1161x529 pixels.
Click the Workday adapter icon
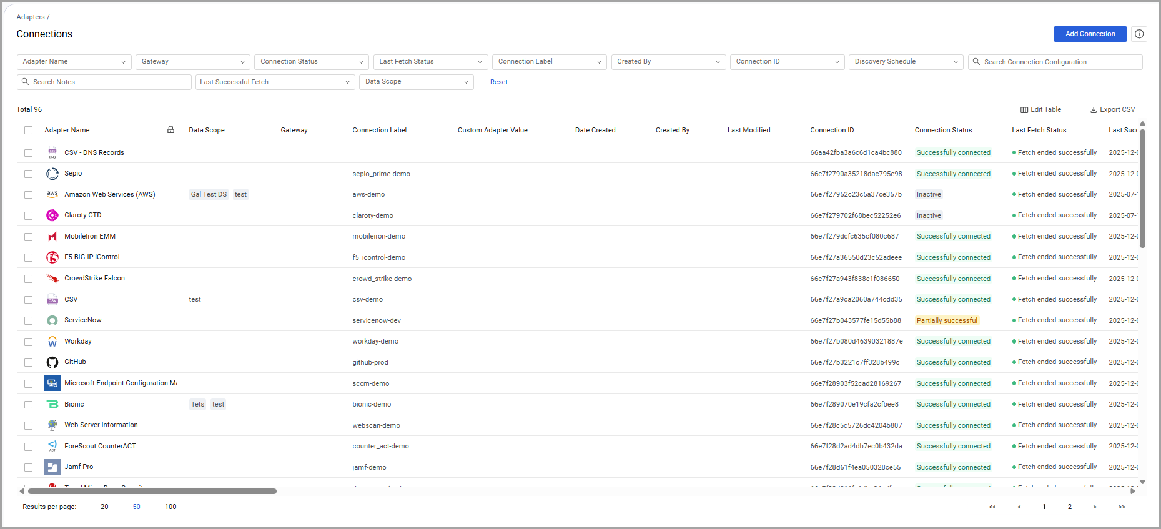tap(52, 342)
